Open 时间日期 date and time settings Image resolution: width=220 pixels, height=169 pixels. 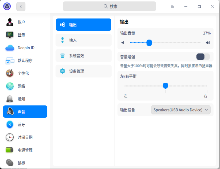[x=10, y=137]
